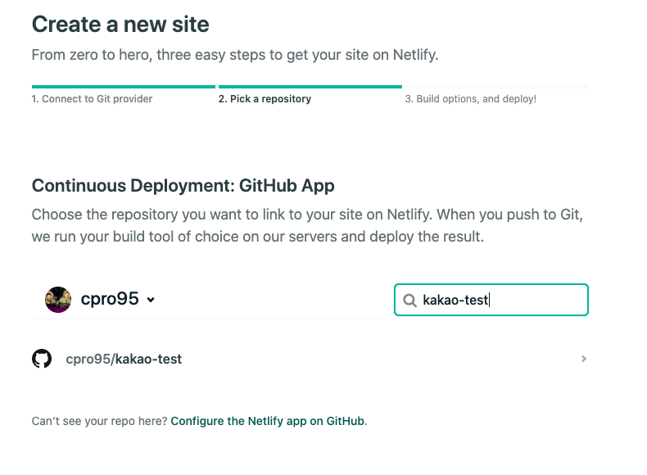Click the cpro95 user avatar image
Image resolution: width=647 pixels, height=475 pixels.
(x=58, y=300)
